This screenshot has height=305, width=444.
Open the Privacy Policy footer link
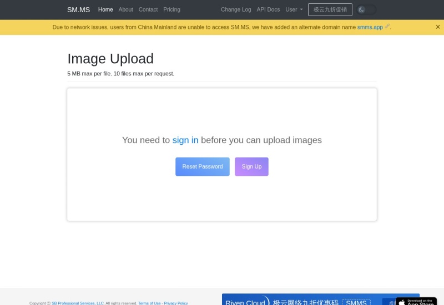pos(176,303)
